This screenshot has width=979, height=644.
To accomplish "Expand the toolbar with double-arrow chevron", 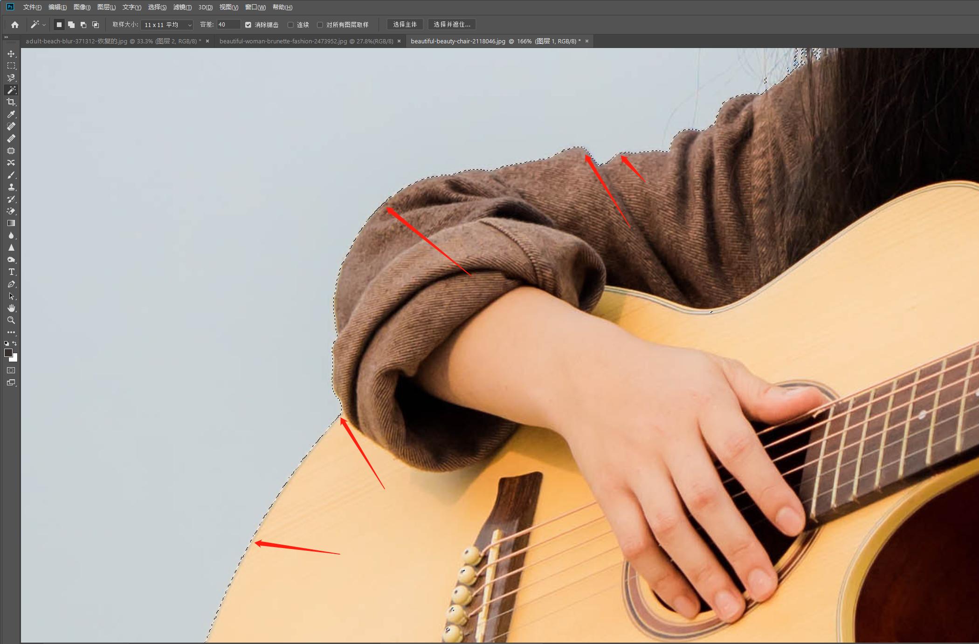I will click(6, 37).
